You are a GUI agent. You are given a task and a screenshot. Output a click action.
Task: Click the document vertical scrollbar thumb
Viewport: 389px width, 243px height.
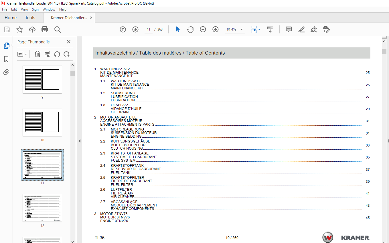(x=384, y=51)
